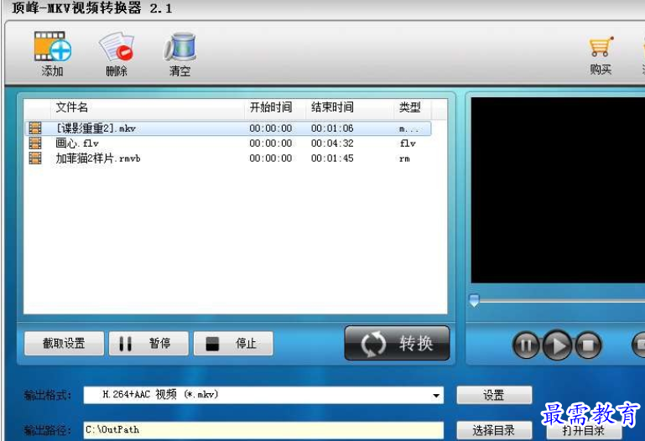The width and height of the screenshot is (645, 441).
Task: Click the 停止 (Stop) conversion button
Action: [232, 343]
